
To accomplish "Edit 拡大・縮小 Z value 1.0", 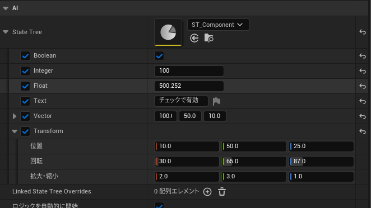I will (x=321, y=177).
